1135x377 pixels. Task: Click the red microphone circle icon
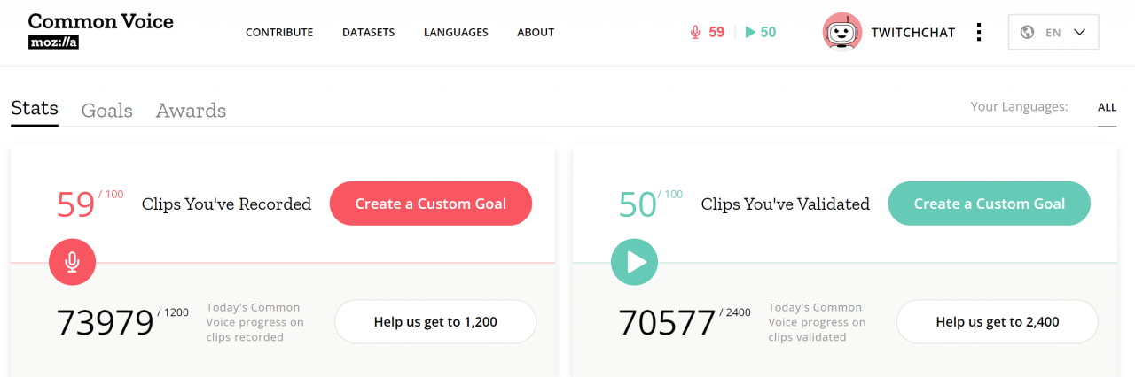tap(72, 262)
